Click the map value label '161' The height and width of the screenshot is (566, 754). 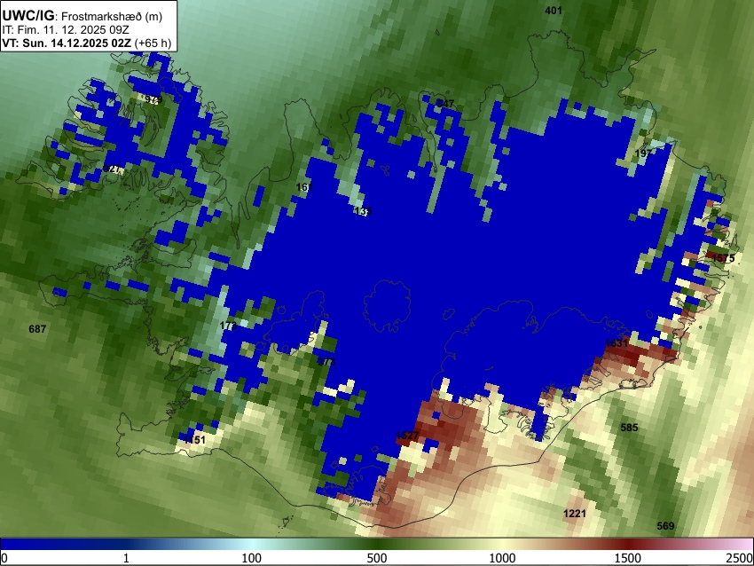coord(304,187)
